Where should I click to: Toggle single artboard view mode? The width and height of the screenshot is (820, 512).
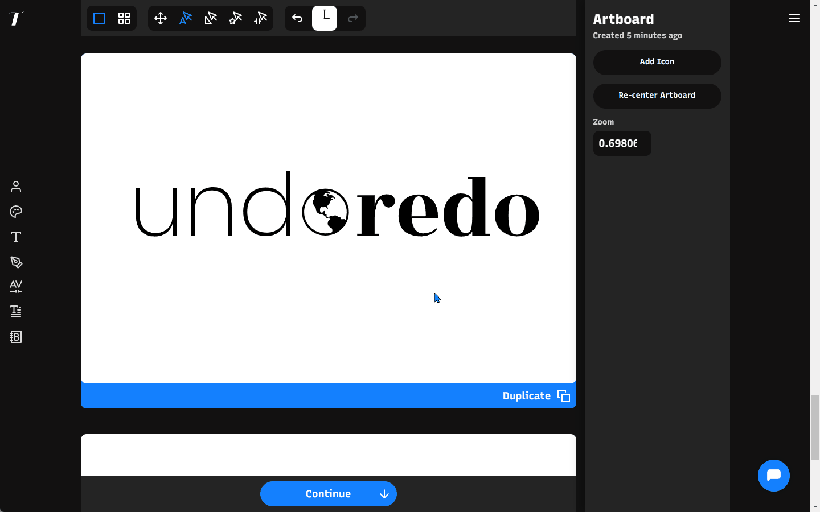point(99,18)
